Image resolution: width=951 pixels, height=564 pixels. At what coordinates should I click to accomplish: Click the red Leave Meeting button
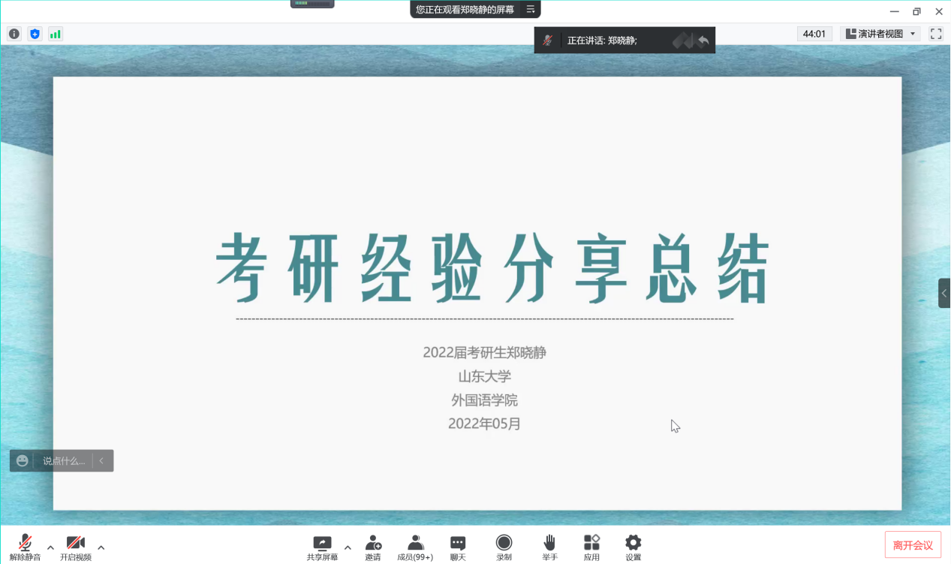(x=913, y=545)
